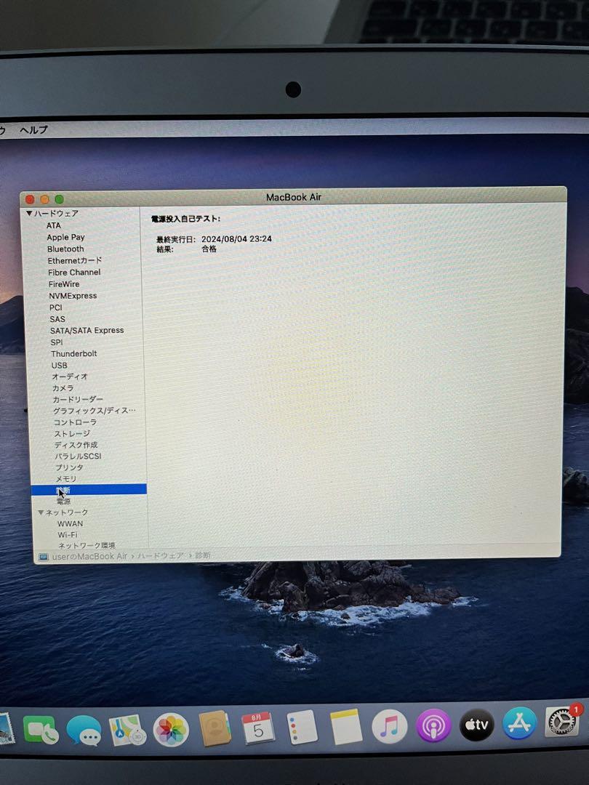Open Messages app in the Dock
Screen dimensions: 589x785
coord(84,730)
